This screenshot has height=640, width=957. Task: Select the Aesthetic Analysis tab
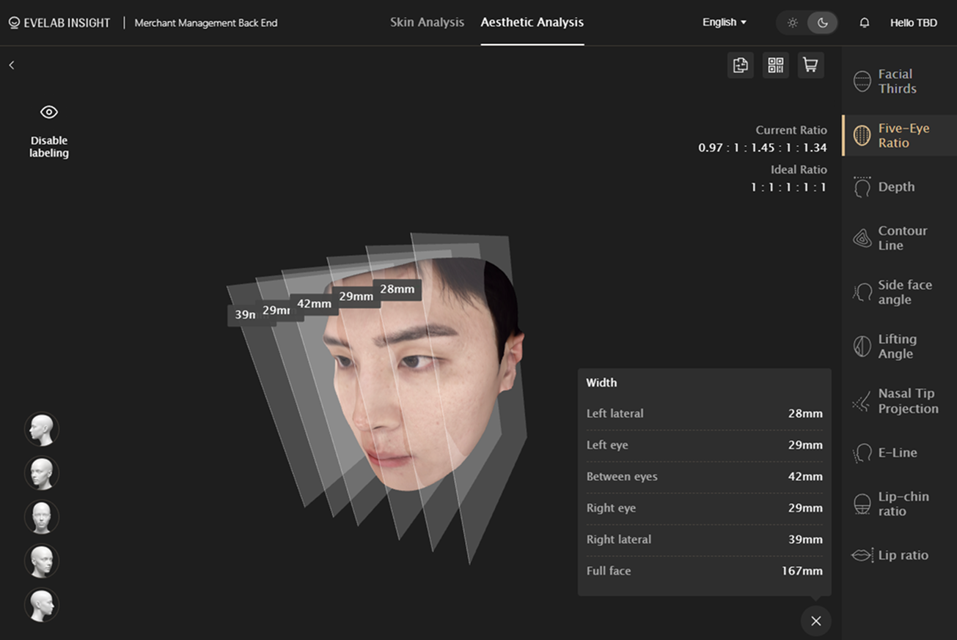pos(532,23)
